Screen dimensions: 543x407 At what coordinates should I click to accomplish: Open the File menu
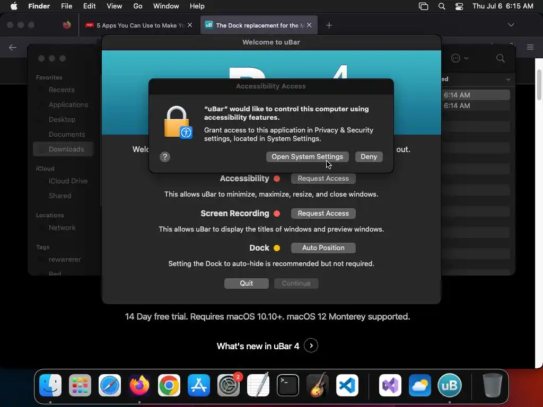[66, 6]
